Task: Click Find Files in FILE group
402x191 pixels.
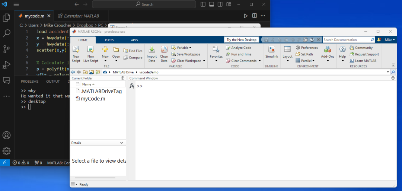Action: pos(133,51)
